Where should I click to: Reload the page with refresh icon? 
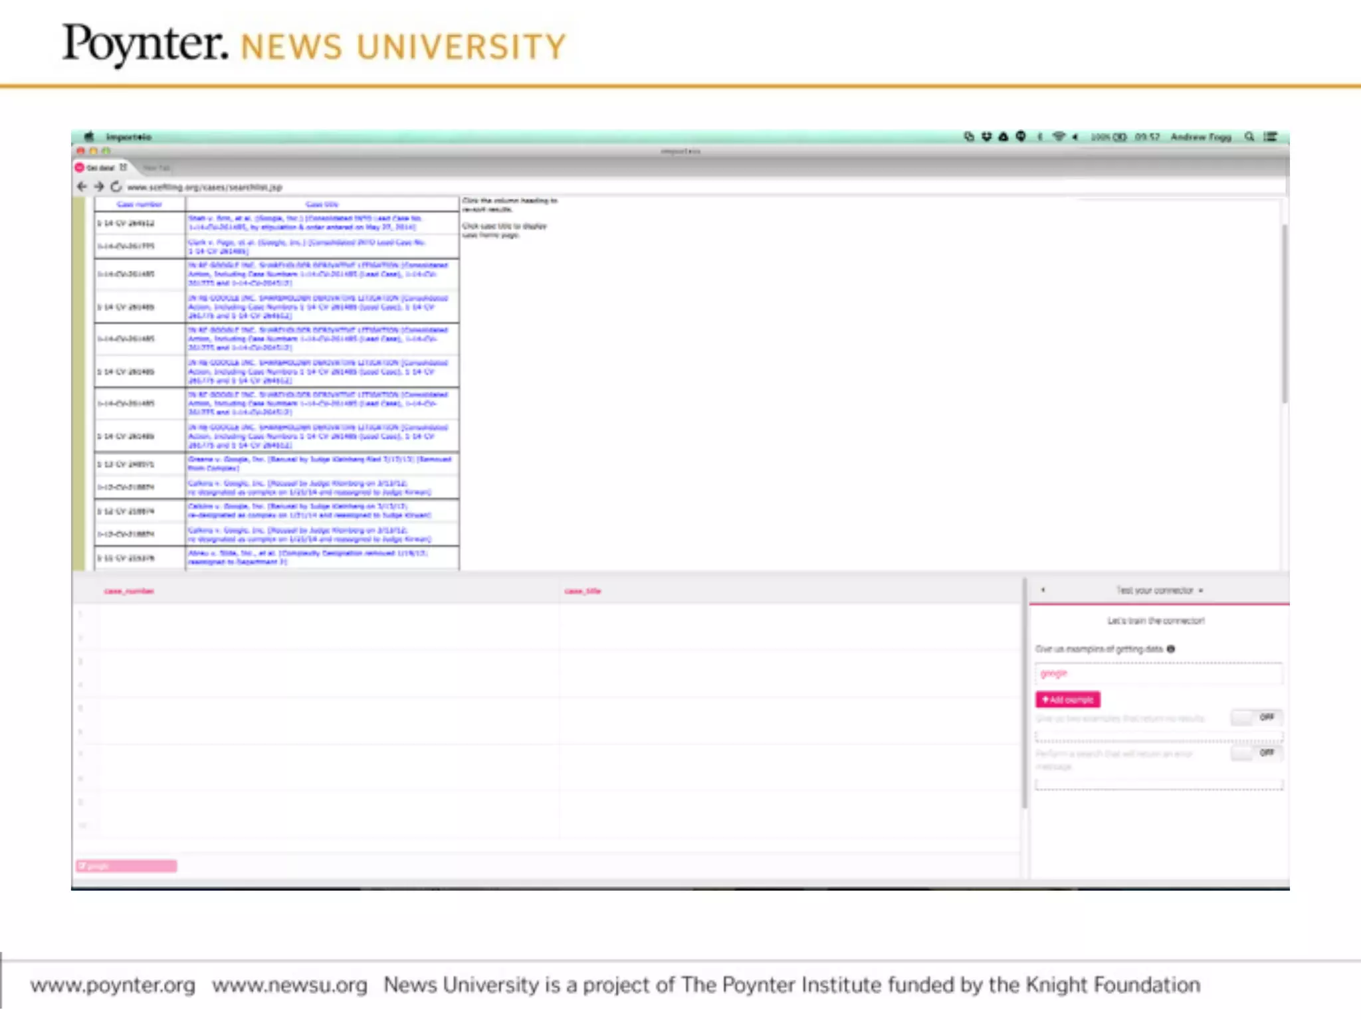(116, 187)
